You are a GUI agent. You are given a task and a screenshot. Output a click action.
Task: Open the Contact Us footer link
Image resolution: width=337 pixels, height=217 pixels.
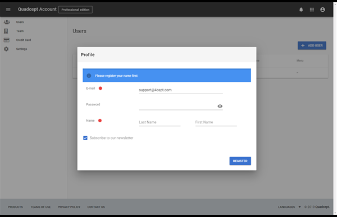[x=96, y=207]
